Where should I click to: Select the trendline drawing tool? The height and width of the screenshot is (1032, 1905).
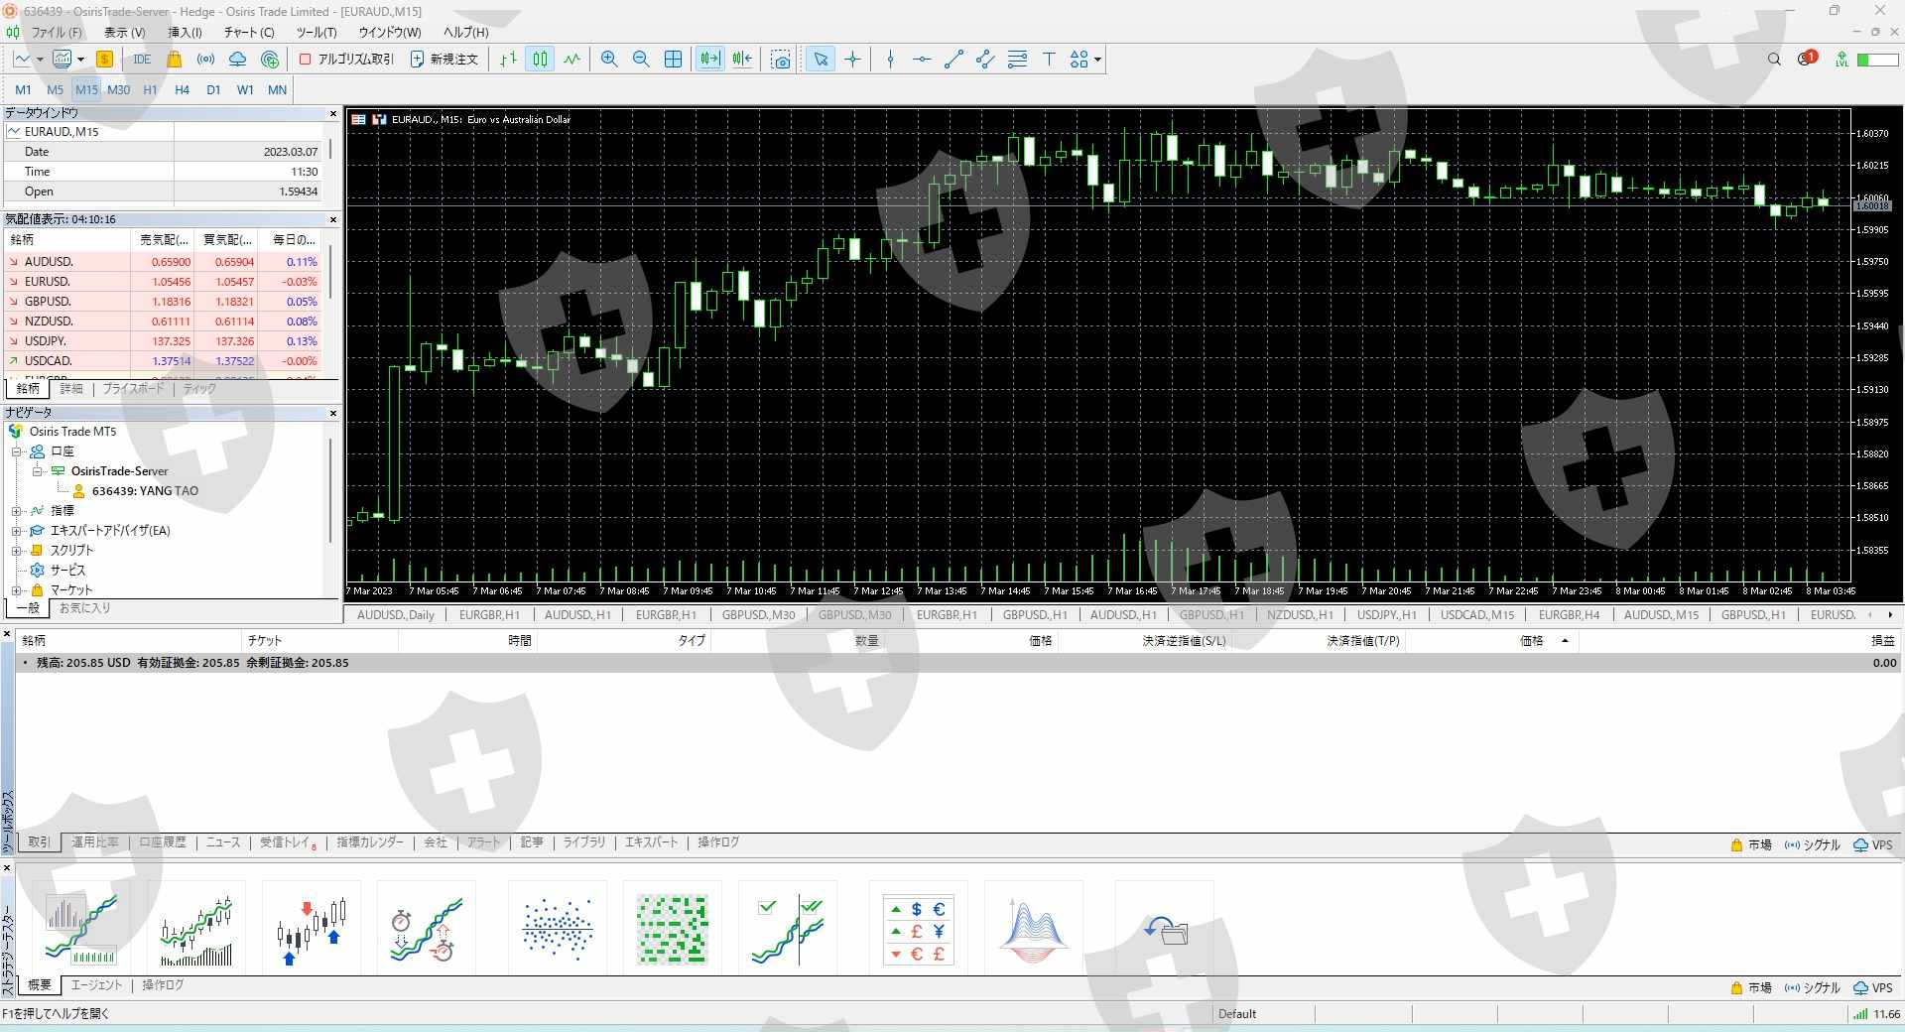(x=953, y=60)
